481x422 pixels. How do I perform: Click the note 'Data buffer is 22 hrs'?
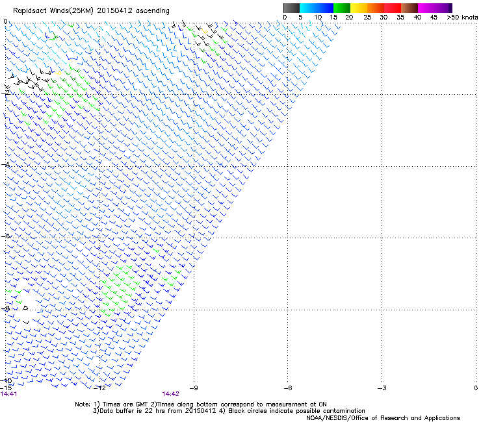pyautogui.click(x=132, y=411)
